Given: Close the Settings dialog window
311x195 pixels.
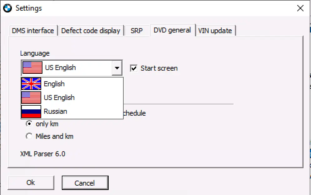Looking at the screenshot, I should pos(300,8).
